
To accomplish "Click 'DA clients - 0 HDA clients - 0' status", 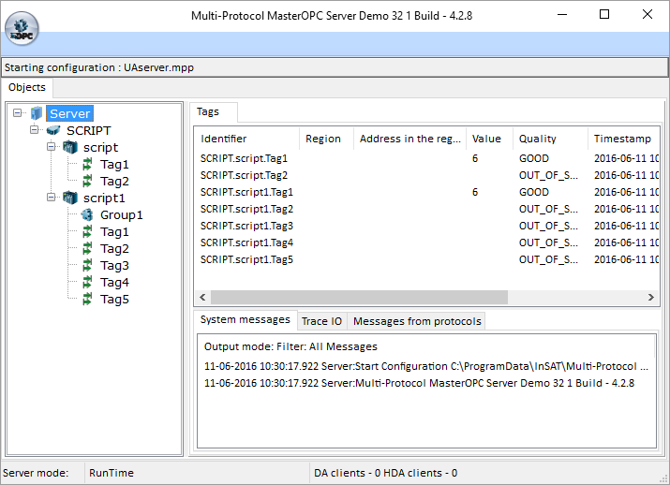I will pyautogui.click(x=385, y=473).
